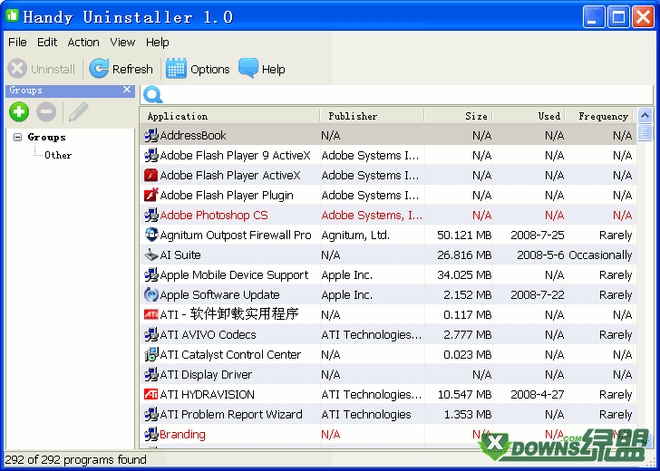The image size is (660, 471).
Task: Click the list scrollbar thumb
Action: (645, 133)
